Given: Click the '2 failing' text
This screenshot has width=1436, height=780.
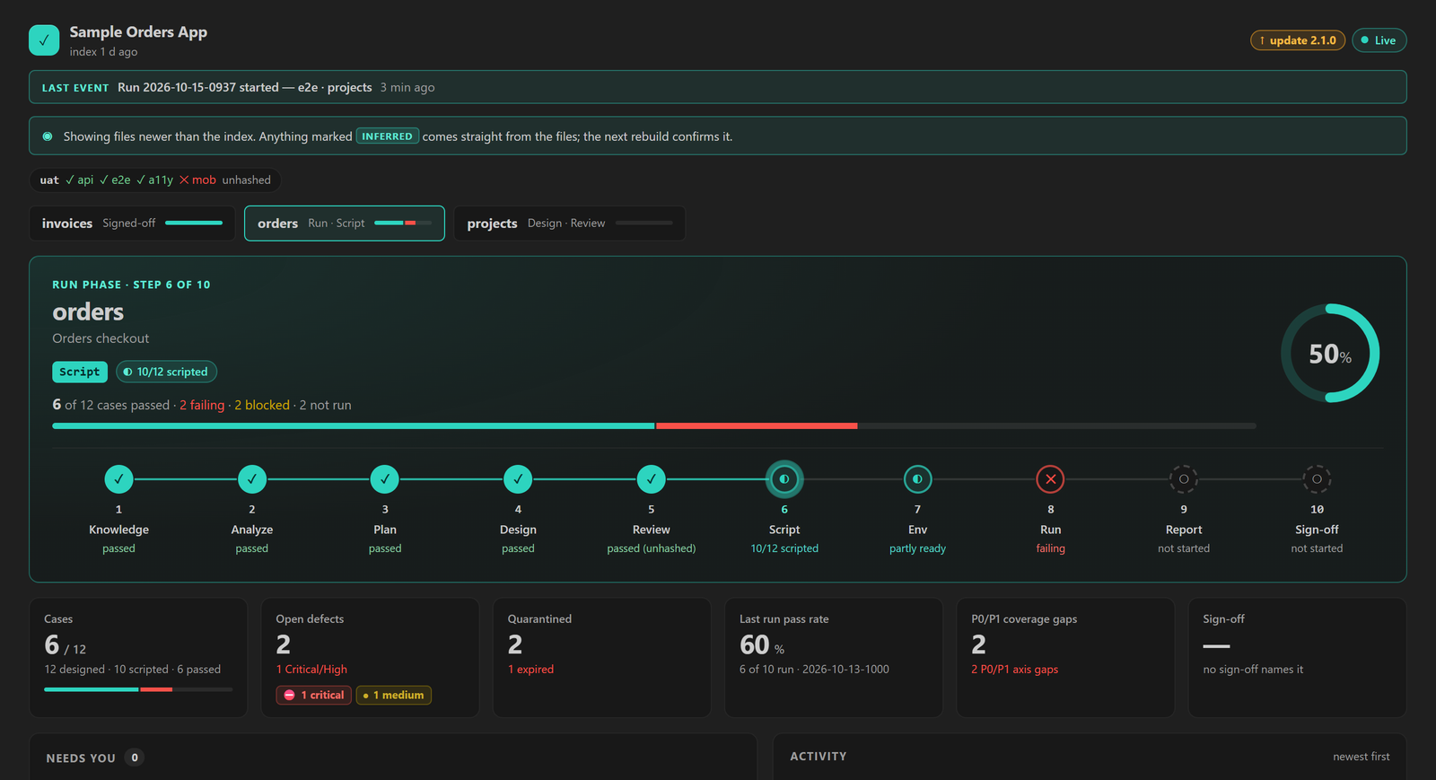Looking at the screenshot, I should tap(202, 405).
